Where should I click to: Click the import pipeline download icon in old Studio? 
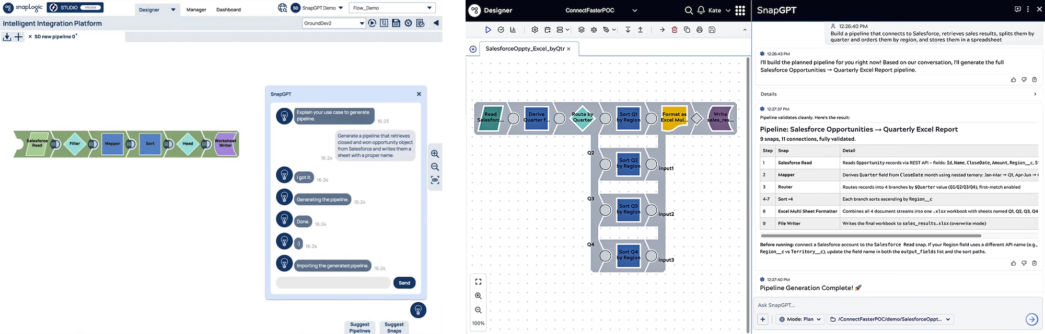7,36
